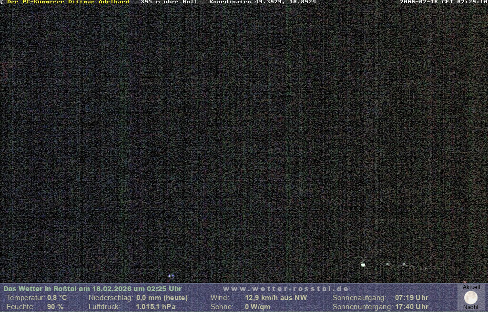Click the moon phase icon
The width and height of the screenshot is (488, 312).
[x=471, y=298]
